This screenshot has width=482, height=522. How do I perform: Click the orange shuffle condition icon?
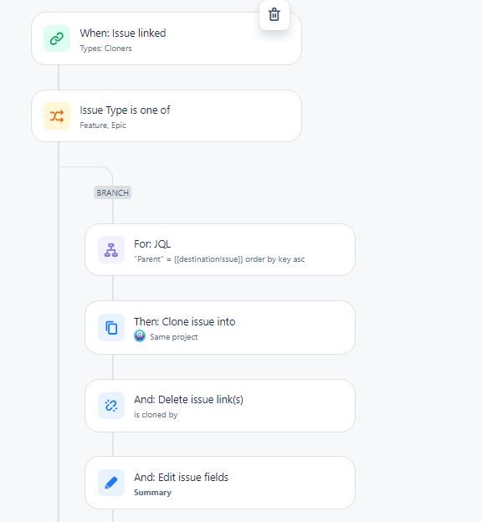[57, 116]
